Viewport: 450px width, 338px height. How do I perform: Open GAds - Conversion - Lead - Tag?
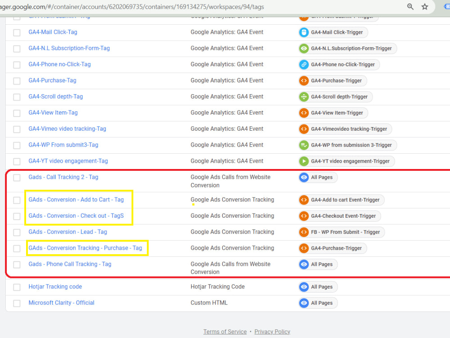pyautogui.click(x=68, y=232)
